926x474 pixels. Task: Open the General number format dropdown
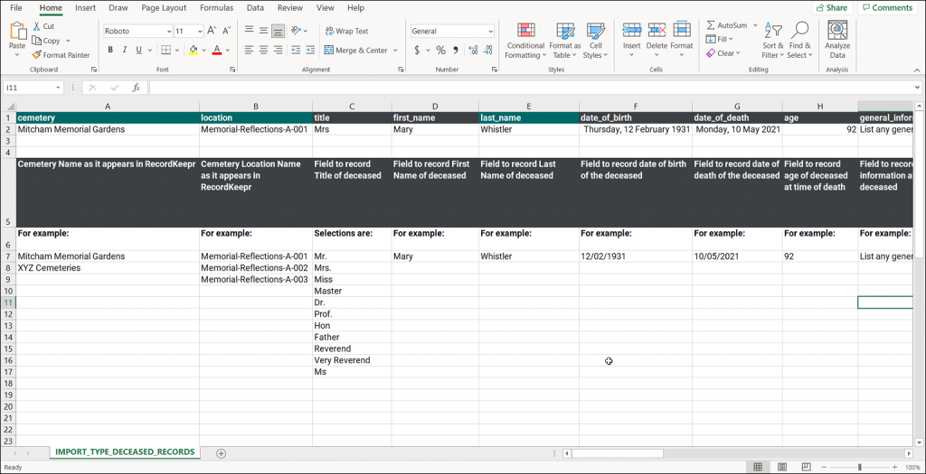tap(491, 32)
